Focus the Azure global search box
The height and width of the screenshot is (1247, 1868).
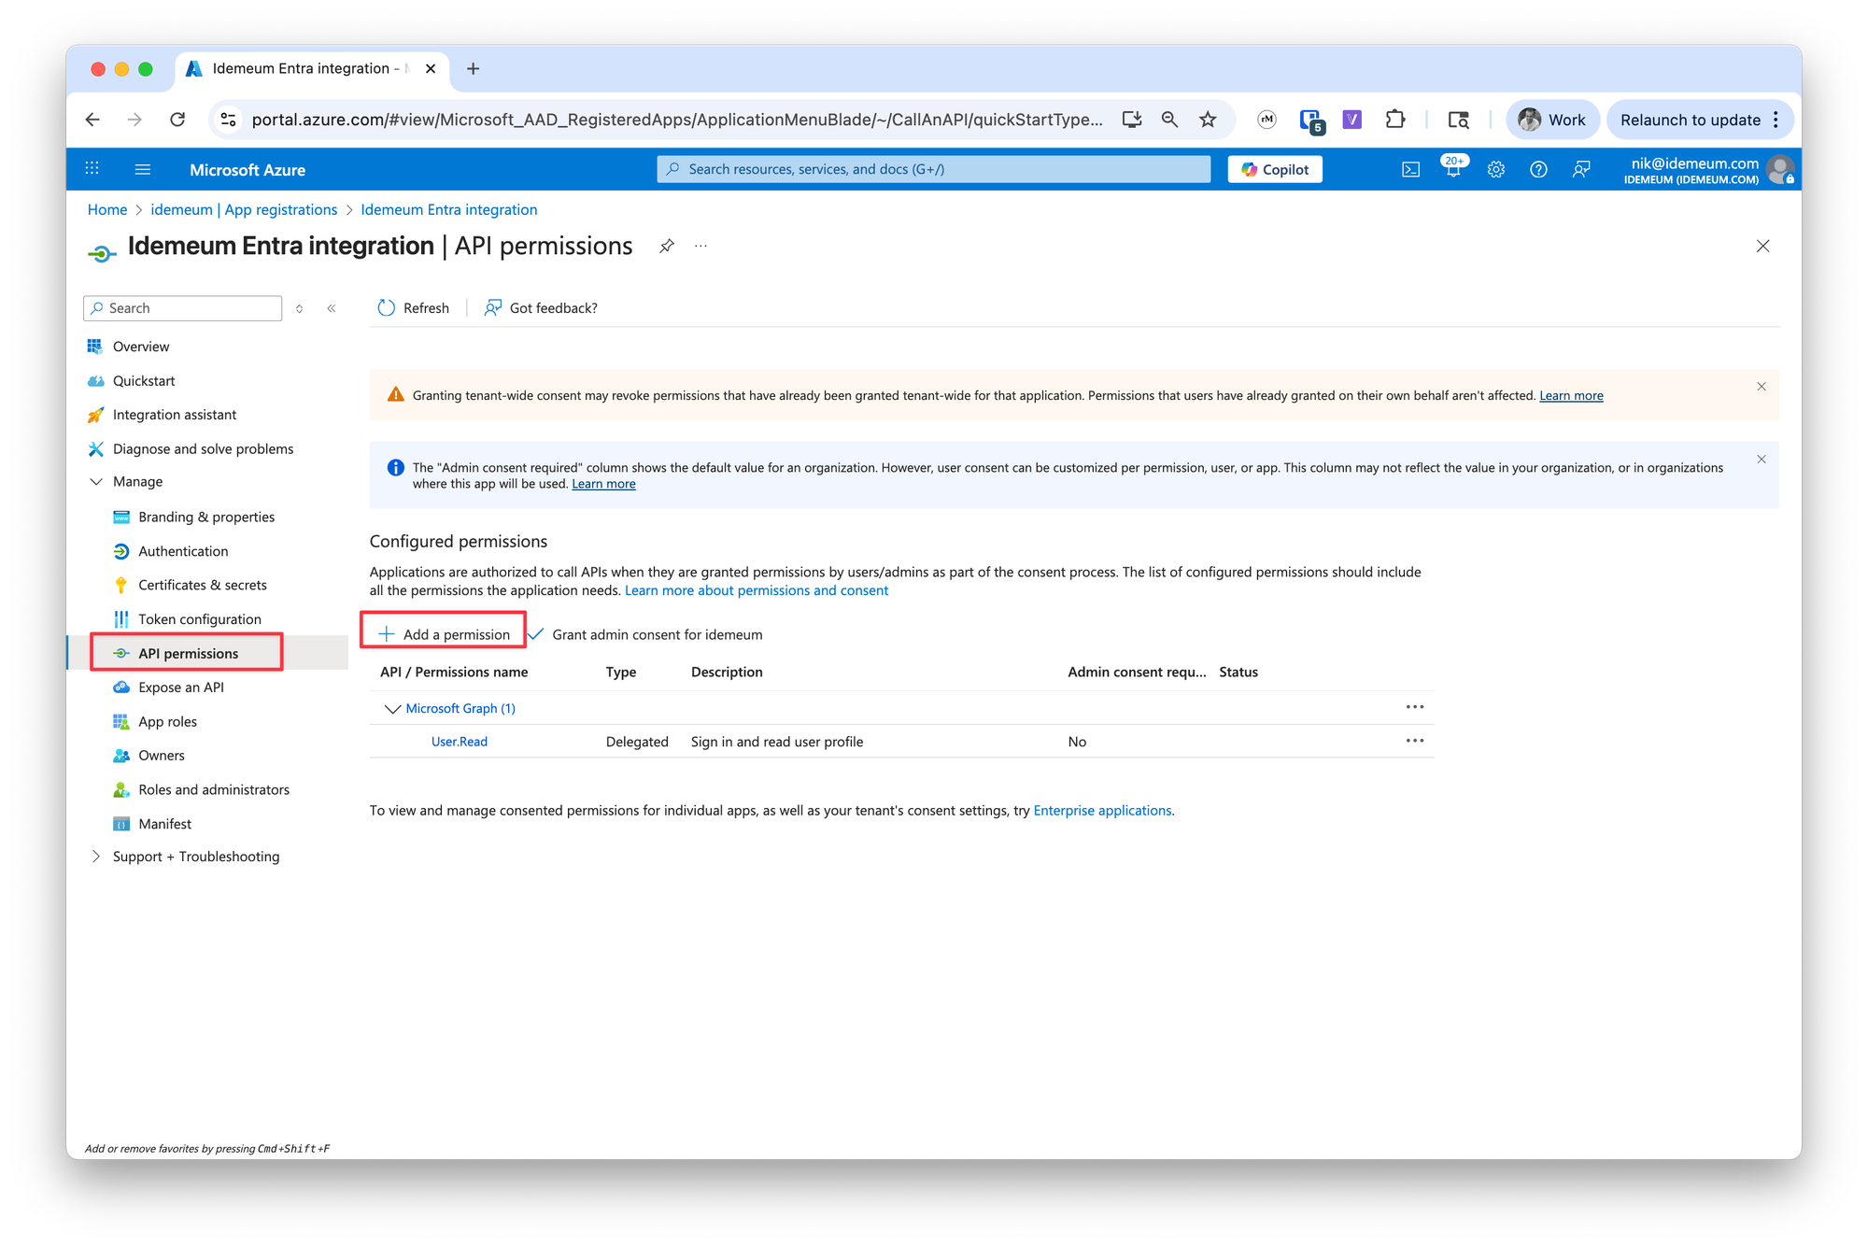(x=934, y=169)
